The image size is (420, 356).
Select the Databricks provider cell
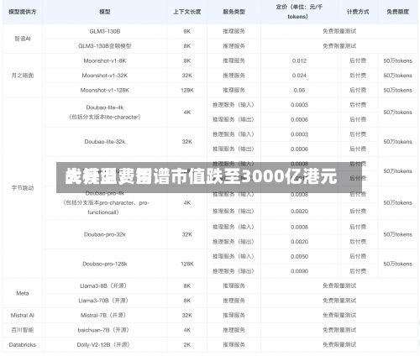point(23,345)
